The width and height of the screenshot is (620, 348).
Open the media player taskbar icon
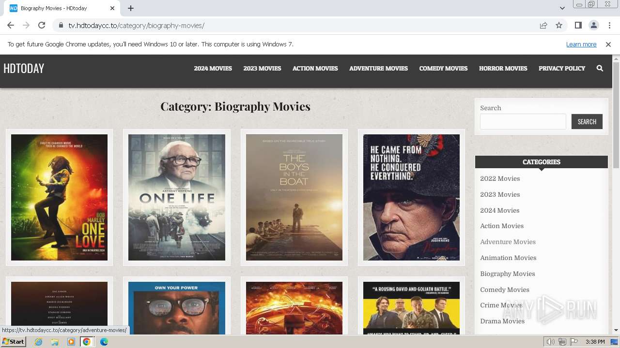point(71,342)
